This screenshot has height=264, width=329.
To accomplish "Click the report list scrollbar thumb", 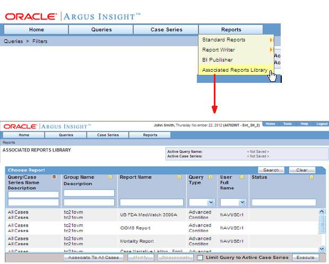I will point(322,224).
